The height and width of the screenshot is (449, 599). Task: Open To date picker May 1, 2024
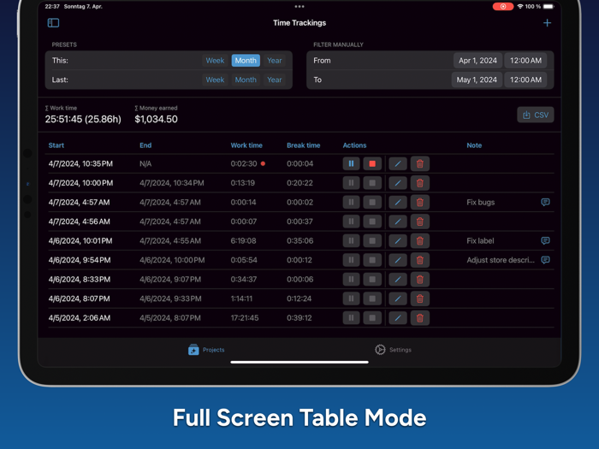[477, 80]
